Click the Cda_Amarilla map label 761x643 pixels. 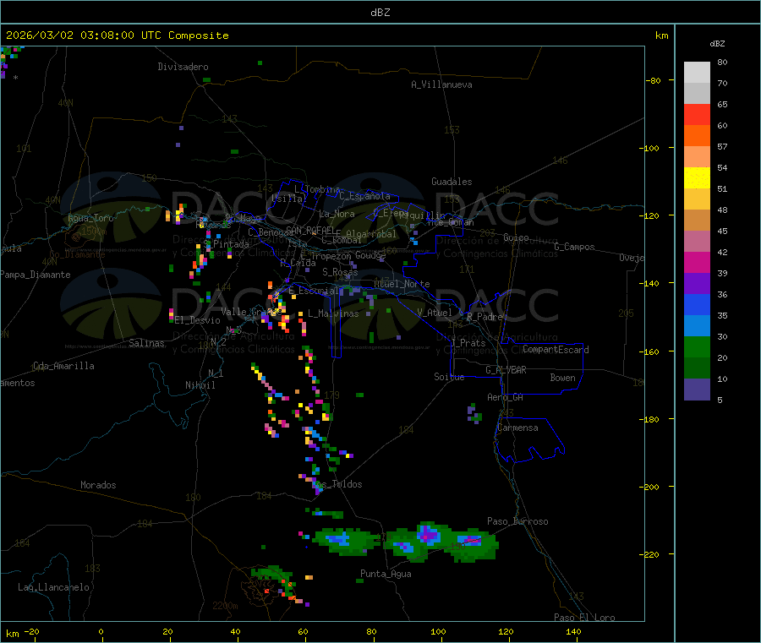(x=63, y=366)
